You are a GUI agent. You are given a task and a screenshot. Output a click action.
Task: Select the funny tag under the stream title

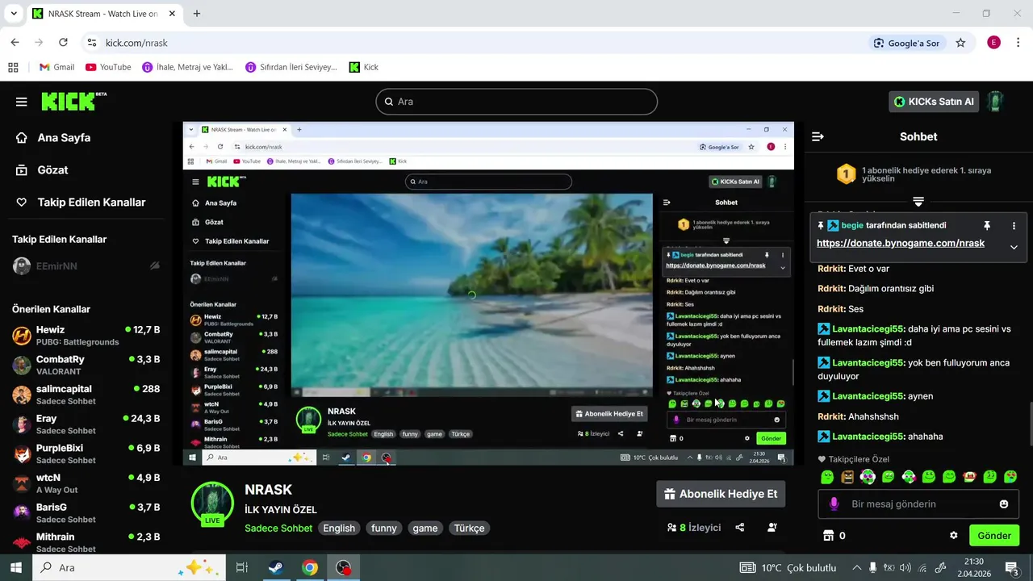coord(384,529)
